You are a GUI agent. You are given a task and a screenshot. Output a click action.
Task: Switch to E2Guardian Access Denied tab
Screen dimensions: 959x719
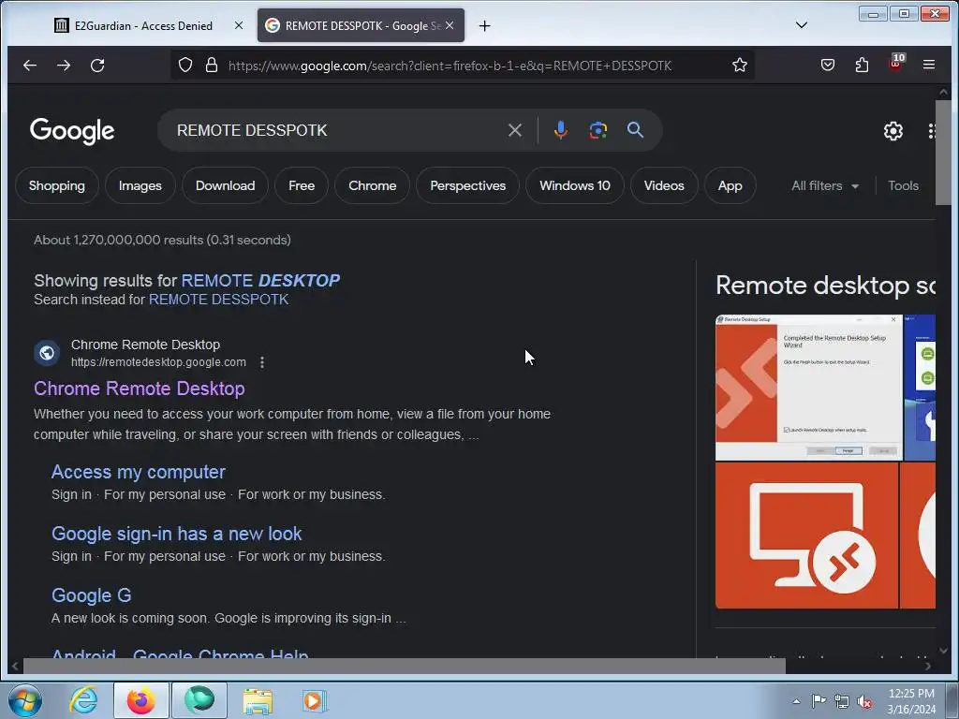pyautogui.click(x=141, y=25)
